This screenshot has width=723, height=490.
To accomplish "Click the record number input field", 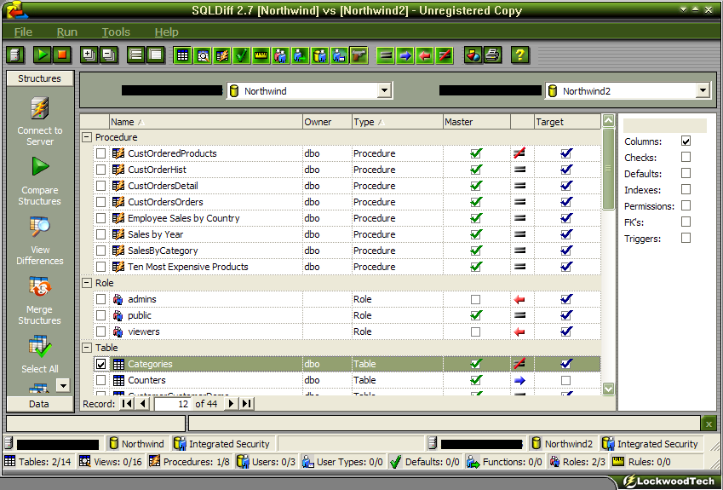I will coord(173,404).
